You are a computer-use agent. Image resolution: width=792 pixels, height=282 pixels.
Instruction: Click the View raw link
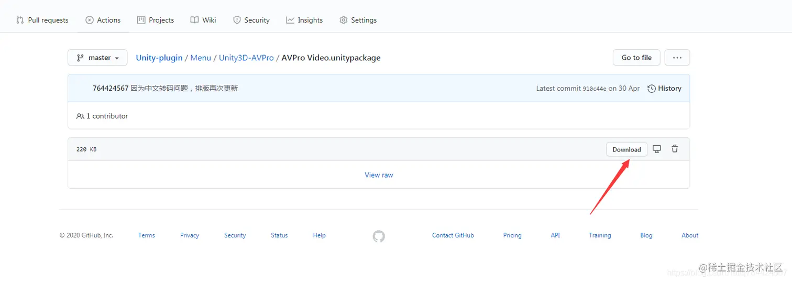[x=379, y=175]
